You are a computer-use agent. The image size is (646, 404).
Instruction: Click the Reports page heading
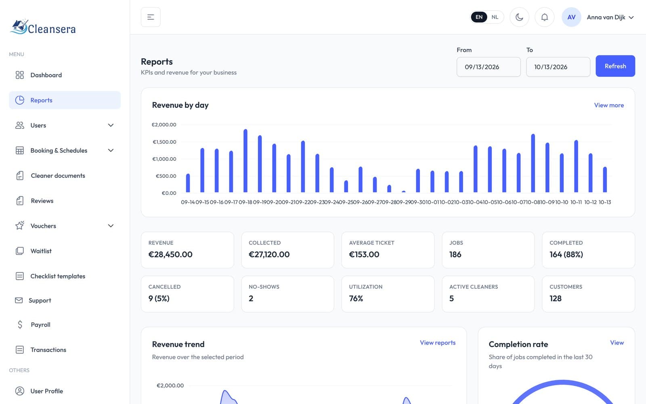(157, 61)
